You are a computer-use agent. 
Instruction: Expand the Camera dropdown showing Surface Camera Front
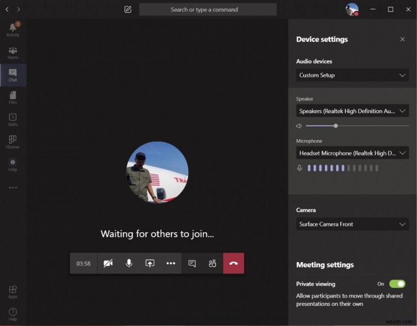pos(352,224)
